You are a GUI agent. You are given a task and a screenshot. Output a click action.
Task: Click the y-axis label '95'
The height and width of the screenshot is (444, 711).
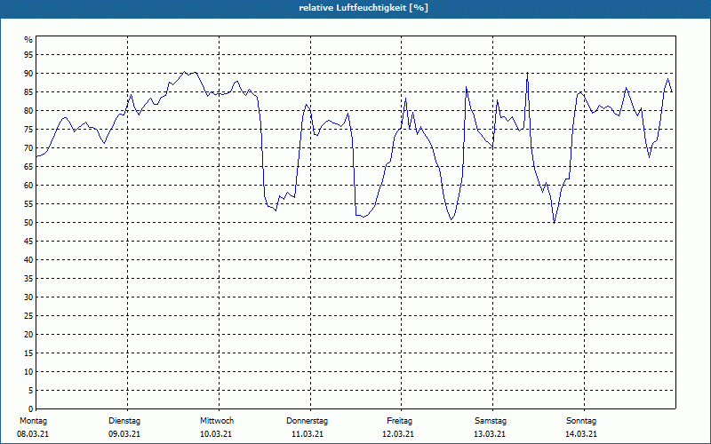[x=28, y=55]
